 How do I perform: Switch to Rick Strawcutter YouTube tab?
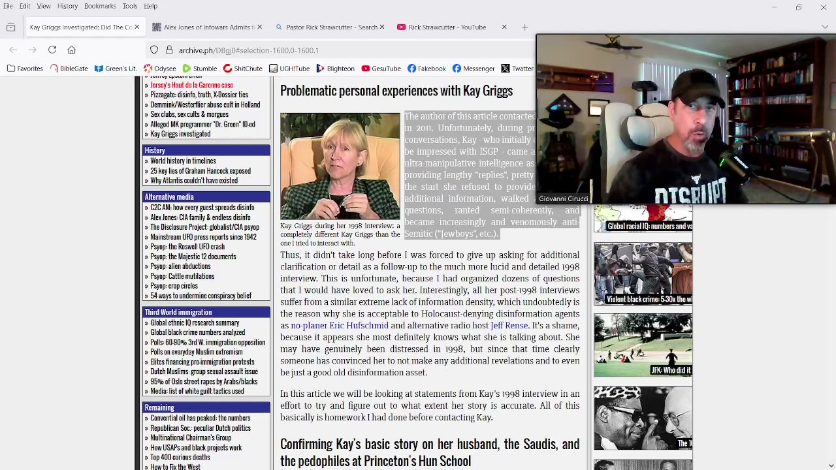(x=447, y=27)
